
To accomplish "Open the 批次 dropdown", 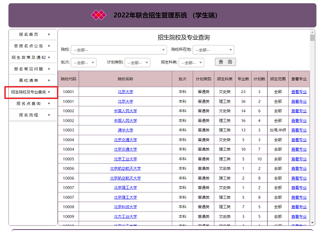I will pyautogui.click(x=83, y=63).
